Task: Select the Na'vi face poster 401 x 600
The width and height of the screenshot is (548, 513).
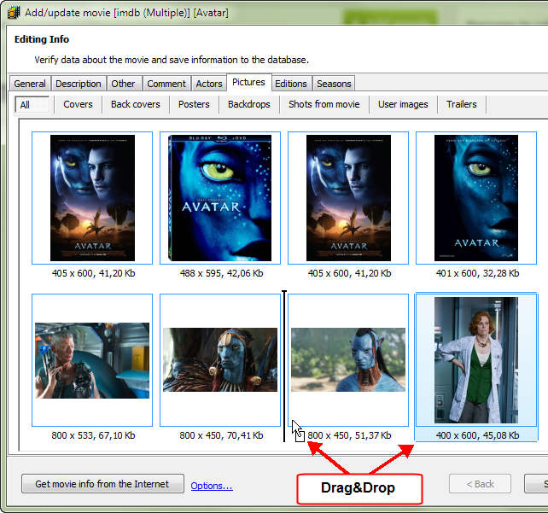Action: (x=476, y=198)
